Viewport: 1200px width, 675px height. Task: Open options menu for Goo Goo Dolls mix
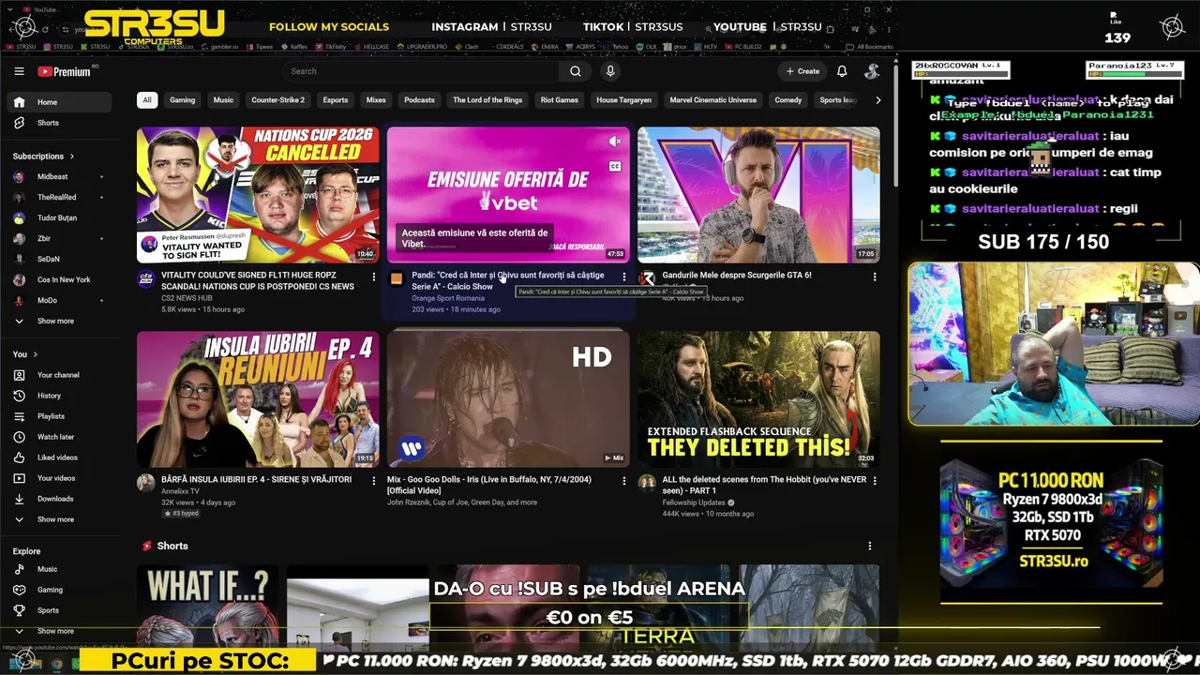tap(624, 481)
